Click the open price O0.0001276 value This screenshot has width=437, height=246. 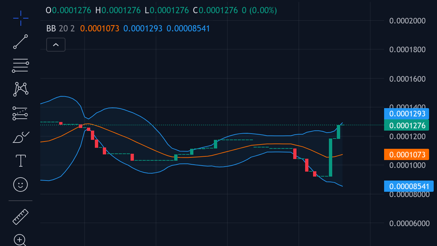coord(68,10)
